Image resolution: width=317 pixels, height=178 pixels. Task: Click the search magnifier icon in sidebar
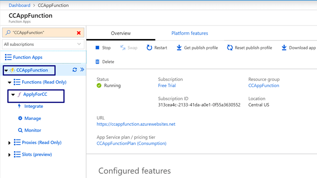coord(8,33)
